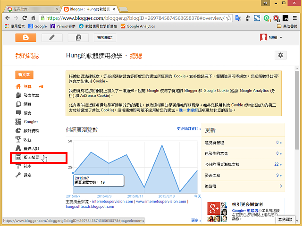Click the AdWords A icon for 廣告活動
This screenshot has width=303, height=228.
(18, 148)
